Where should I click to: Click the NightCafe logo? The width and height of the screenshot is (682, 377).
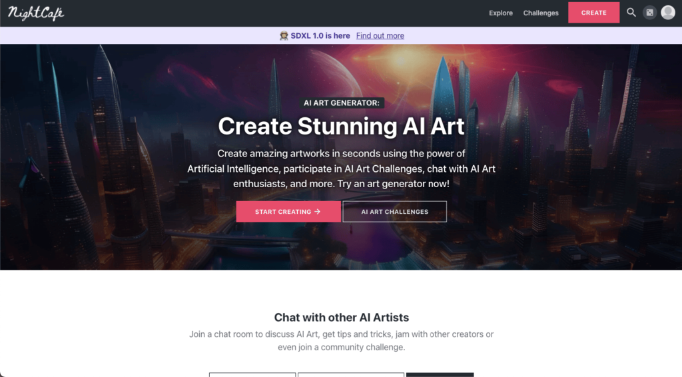[36, 13]
